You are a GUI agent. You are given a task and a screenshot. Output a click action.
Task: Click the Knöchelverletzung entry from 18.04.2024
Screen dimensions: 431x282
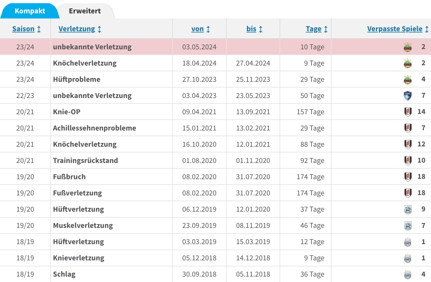[x=85, y=63]
